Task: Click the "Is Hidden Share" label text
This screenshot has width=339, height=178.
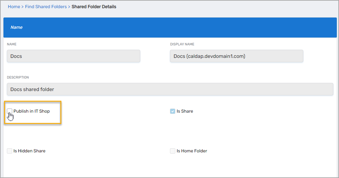Action: (29, 151)
